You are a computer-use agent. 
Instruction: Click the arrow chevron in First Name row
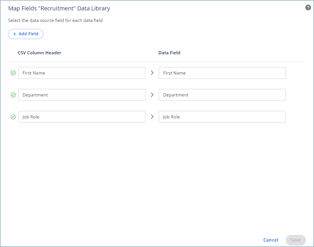click(x=152, y=73)
